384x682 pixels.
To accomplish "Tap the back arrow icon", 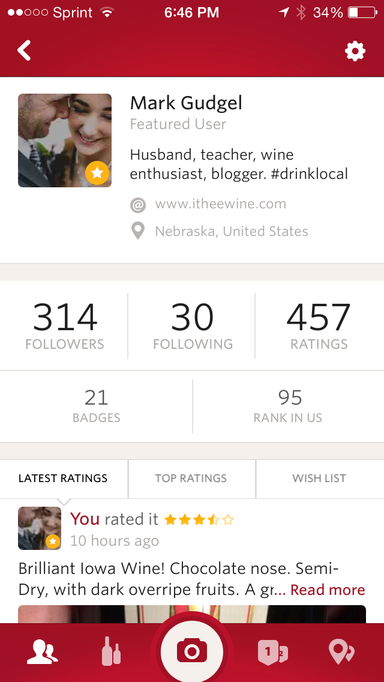I will coord(24,51).
